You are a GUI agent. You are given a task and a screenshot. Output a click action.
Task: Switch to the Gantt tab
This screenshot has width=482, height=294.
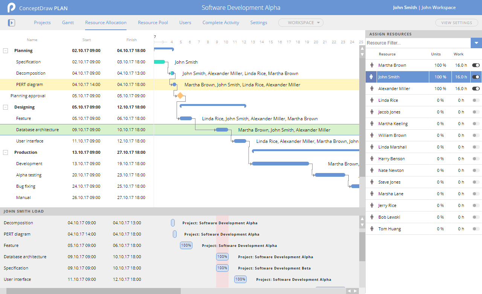click(x=68, y=23)
